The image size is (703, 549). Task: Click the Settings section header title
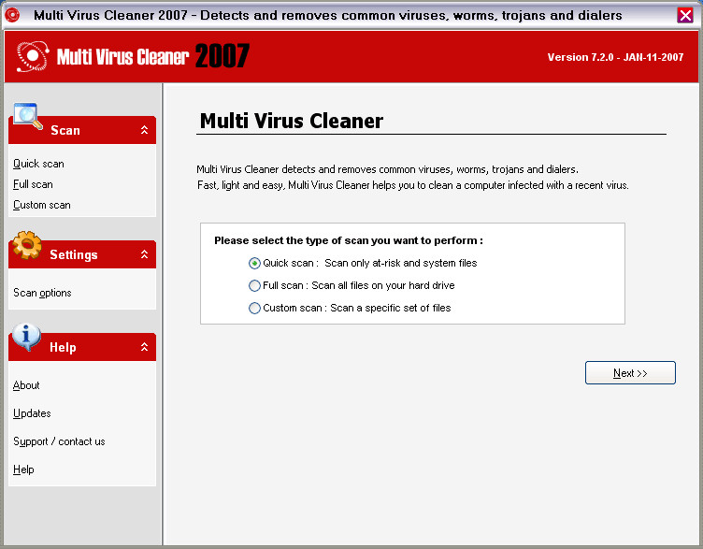(x=74, y=254)
